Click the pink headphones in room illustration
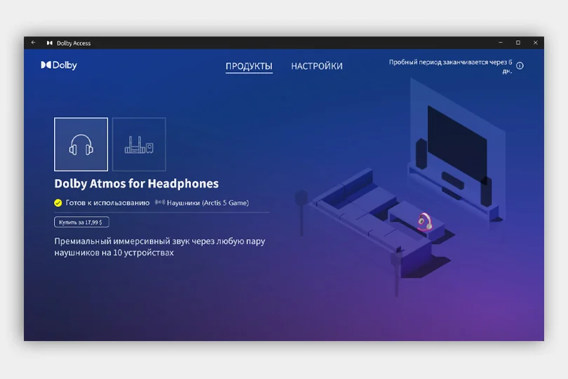Viewport: 568px width, 379px height. click(424, 222)
